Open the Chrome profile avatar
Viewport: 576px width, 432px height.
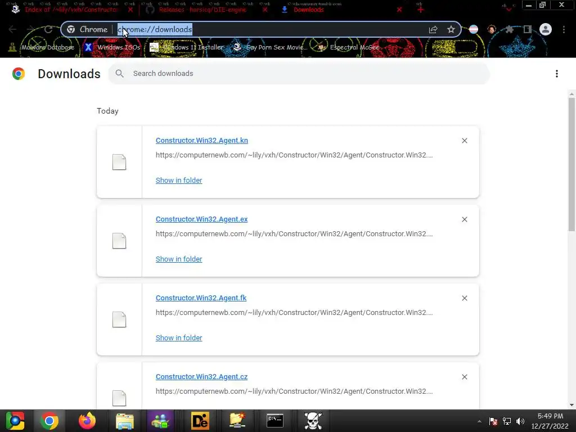546,29
